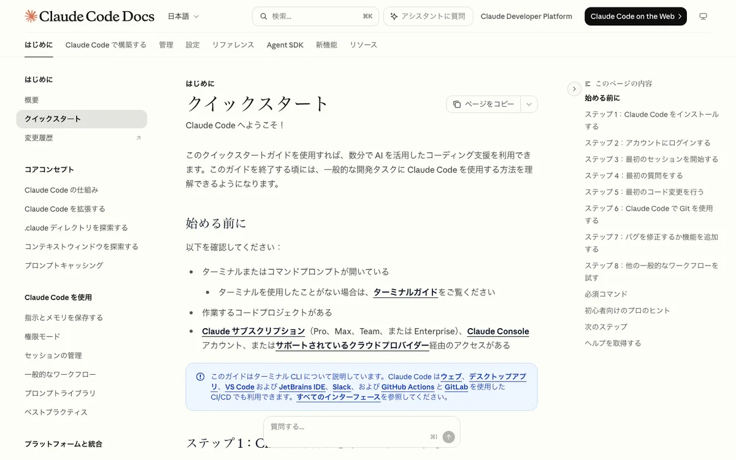Follow the Claude サブスクリプション link

pos(253,331)
